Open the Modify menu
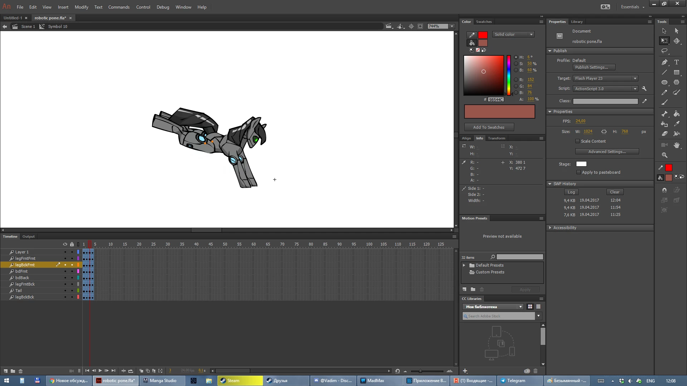Screen dimensions: 687x386 pyautogui.click(x=81, y=7)
